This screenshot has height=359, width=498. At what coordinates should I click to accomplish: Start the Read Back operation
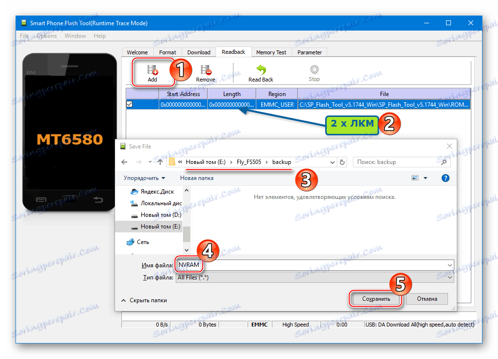coord(261,73)
